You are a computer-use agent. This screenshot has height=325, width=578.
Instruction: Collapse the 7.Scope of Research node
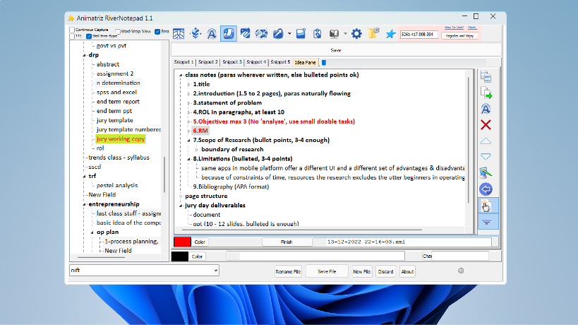click(189, 141)
